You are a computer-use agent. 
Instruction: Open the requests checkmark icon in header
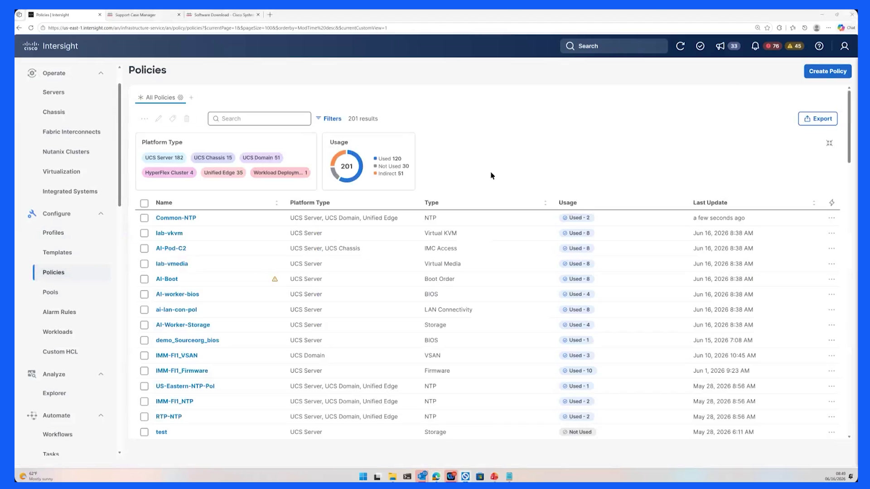click(700, 46)
